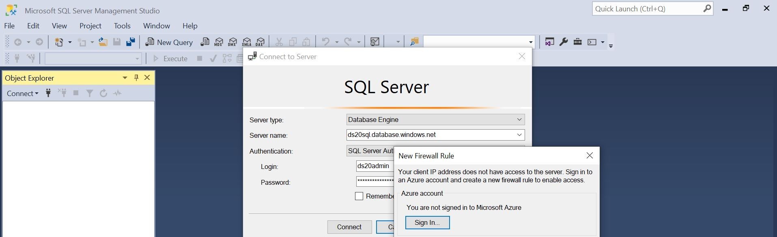The height and width of the screenshot is (237, 777).
Task: Close the Object Explorer panel
Action: point(147,77)
